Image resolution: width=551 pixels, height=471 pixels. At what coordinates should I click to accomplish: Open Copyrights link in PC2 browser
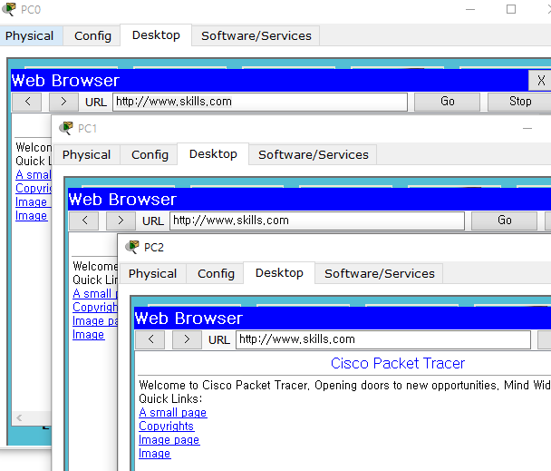tap(166, 427)
